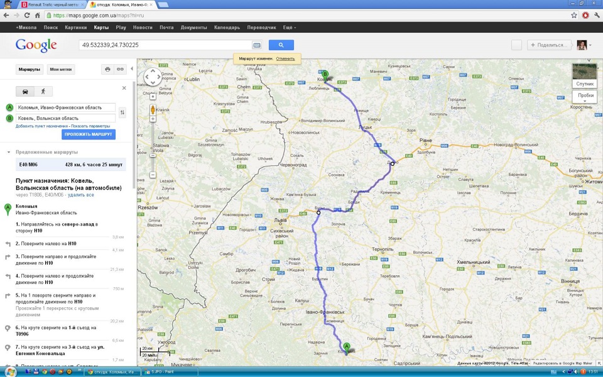The width and height of the screenshot is (603, 377).
Task: Open the browser home page
Action: [x=37, y=15]
